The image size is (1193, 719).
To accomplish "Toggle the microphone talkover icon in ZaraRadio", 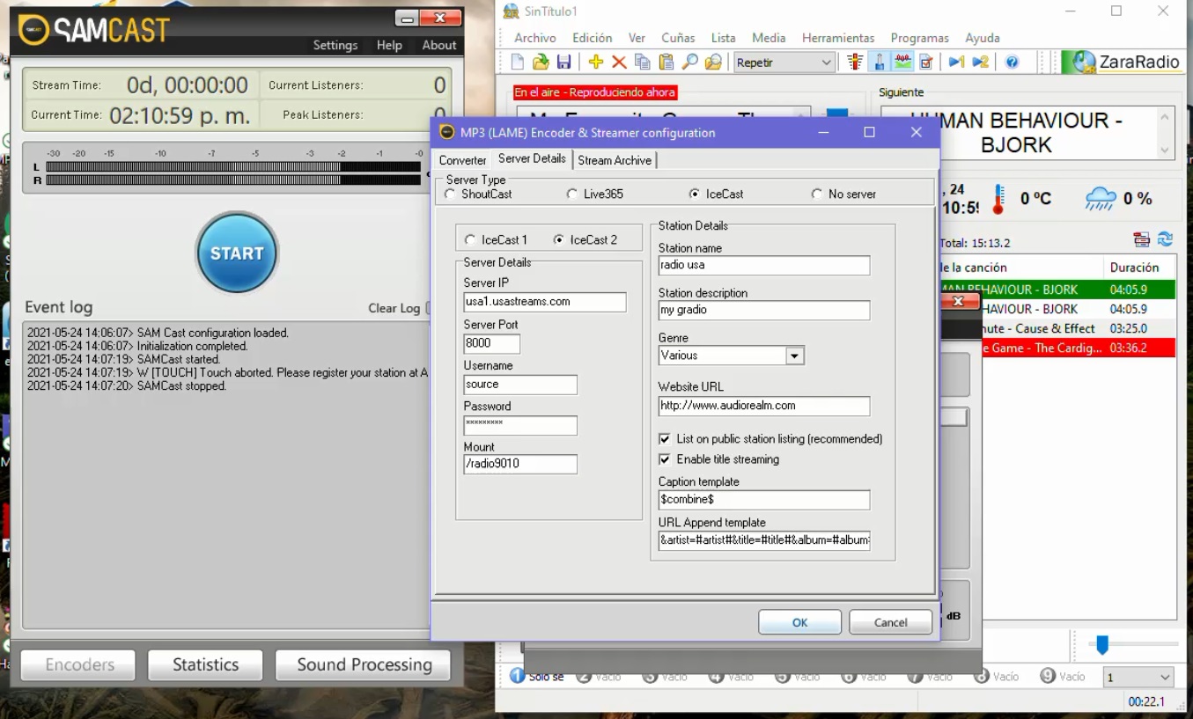I will pyautogui.click(x=879, y=62).
